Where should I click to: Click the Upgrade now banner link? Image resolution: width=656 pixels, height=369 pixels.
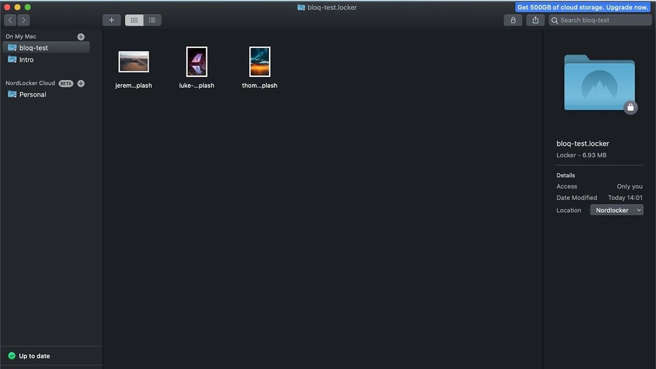pyautogui.click(x=583, y=7)
